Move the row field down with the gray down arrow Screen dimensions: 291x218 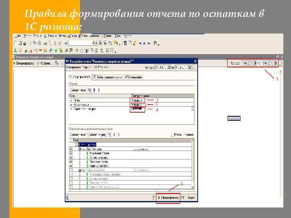click(99, 90)
